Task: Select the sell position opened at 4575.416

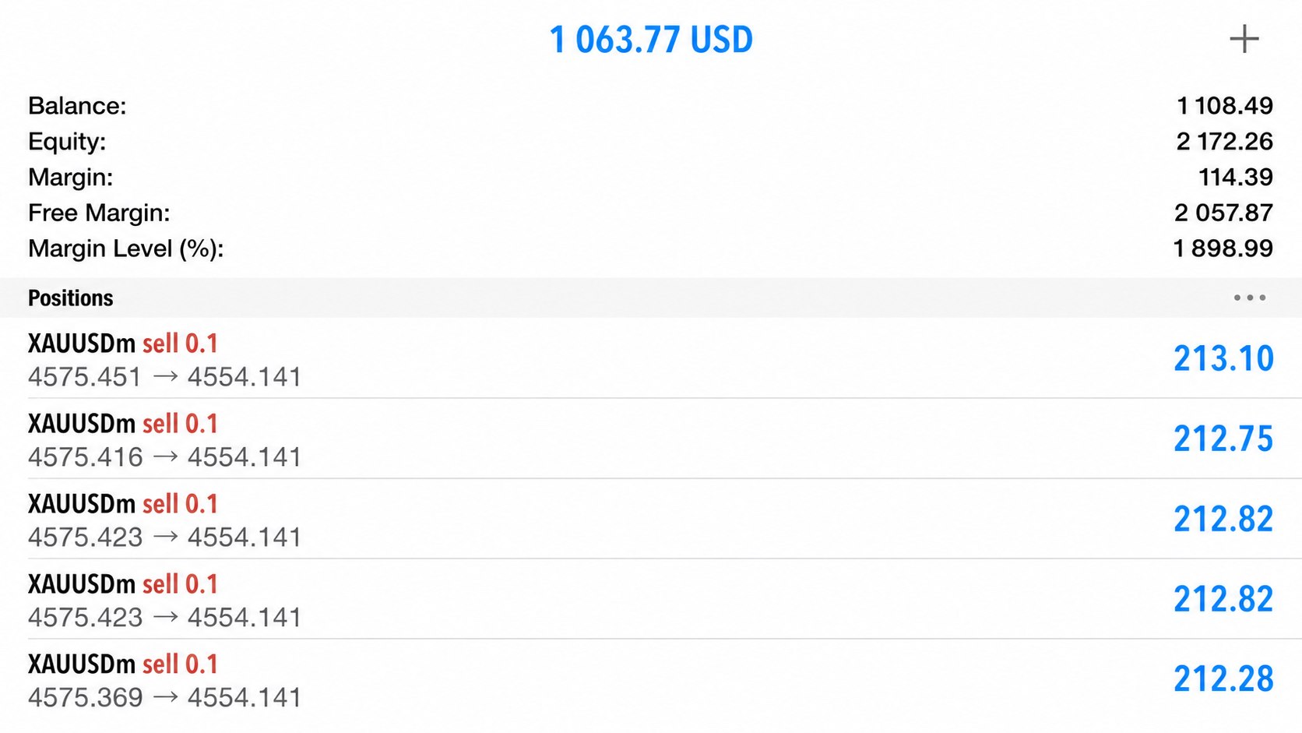Action: [651, 439]
